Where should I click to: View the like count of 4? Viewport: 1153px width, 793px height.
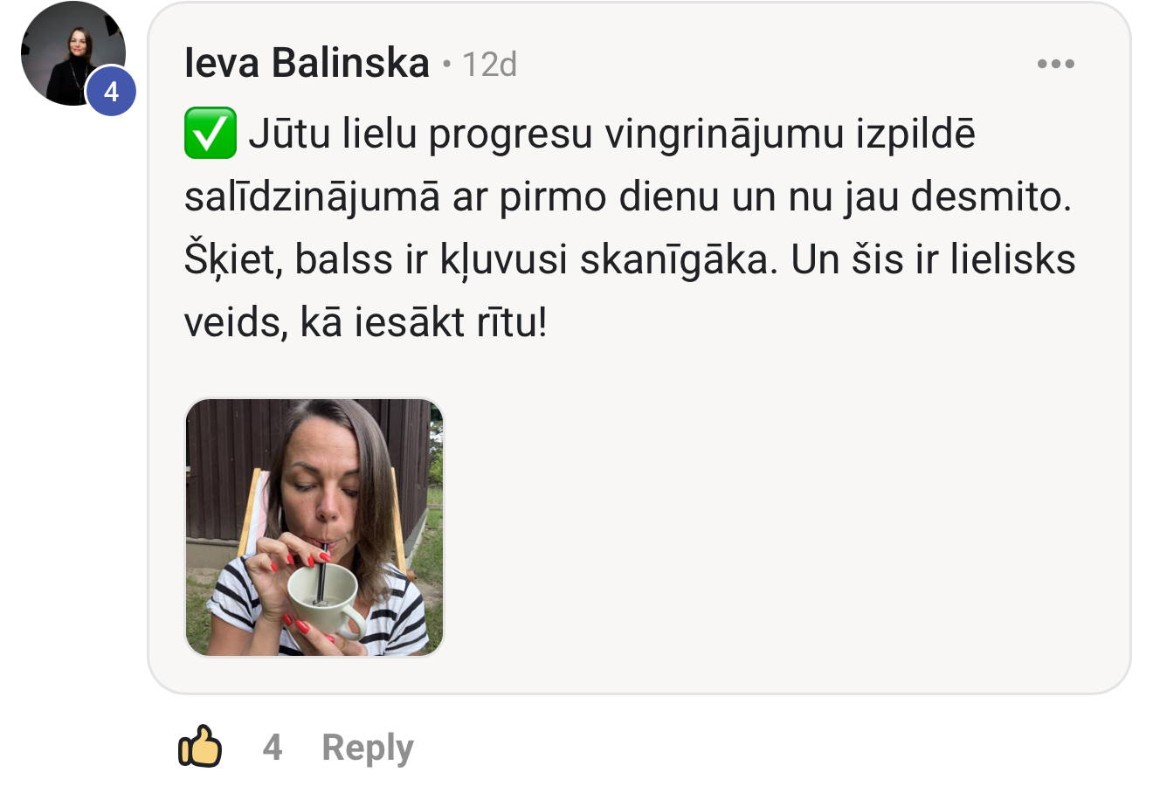point(273,748)
